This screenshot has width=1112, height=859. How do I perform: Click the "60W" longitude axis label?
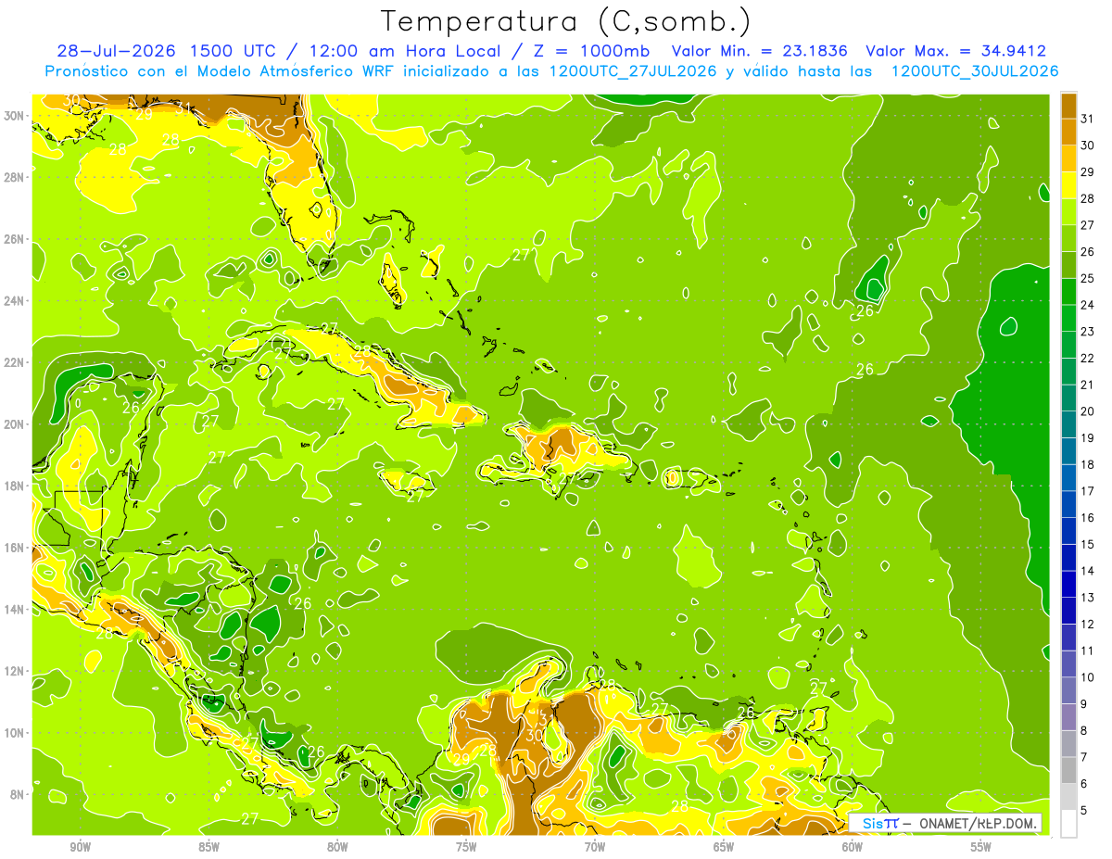[x=853, y=847]
